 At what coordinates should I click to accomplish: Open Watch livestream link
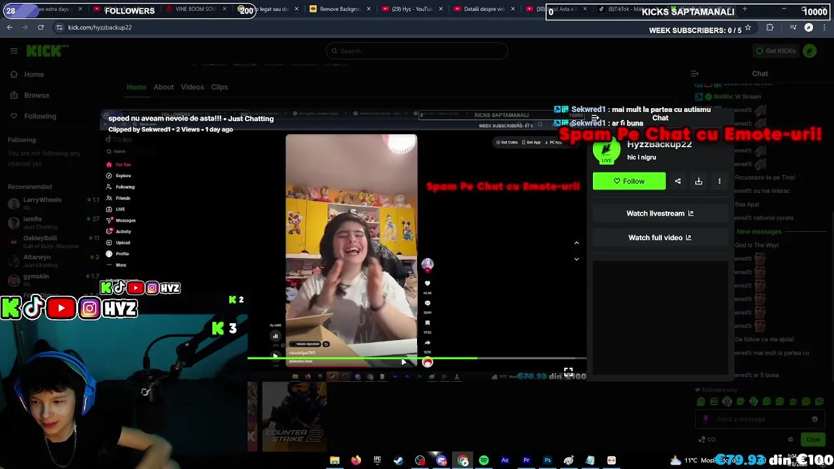[660, 214]
